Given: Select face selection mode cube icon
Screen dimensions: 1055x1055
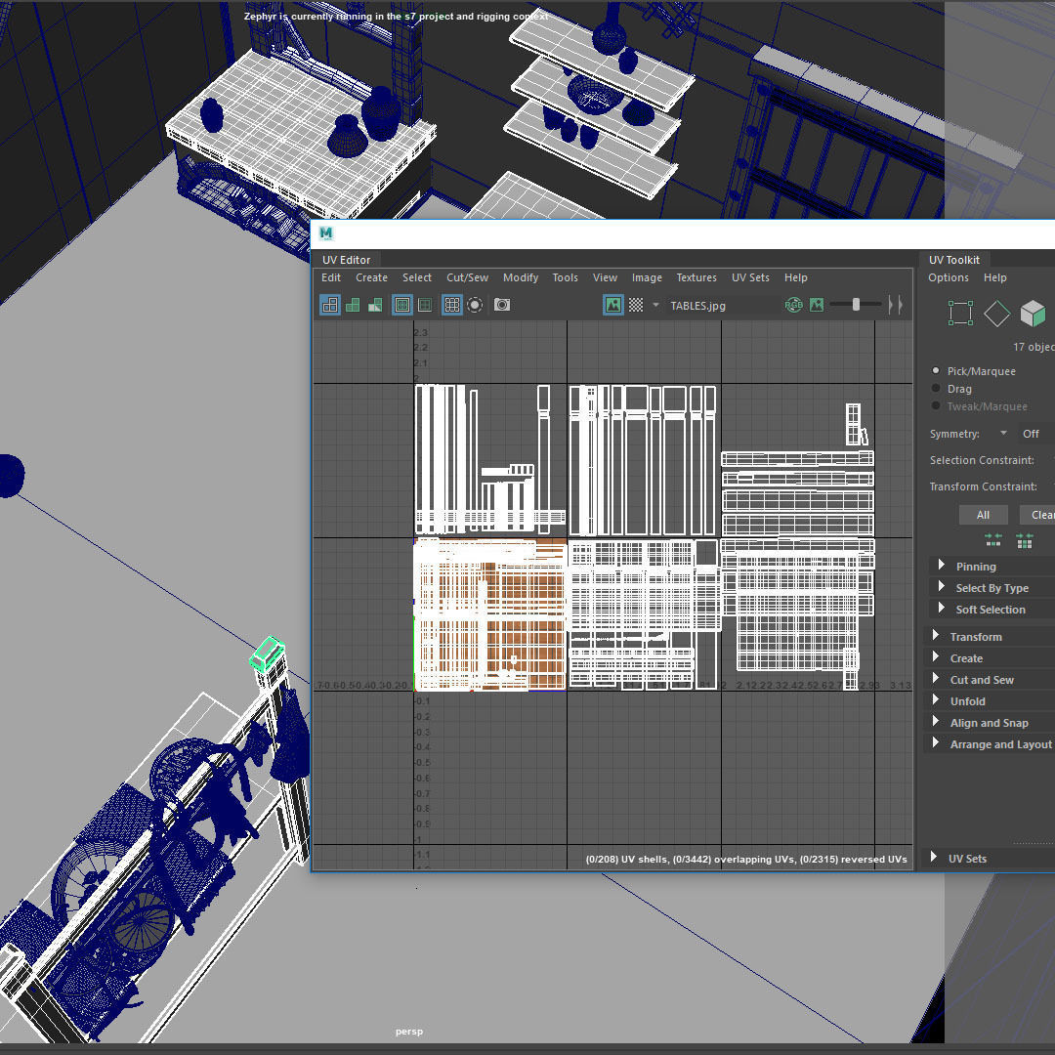Looking at the screenshot, I should [1033, 314].
